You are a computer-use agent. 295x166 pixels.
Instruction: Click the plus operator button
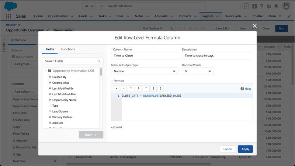(x=117, y=89)
